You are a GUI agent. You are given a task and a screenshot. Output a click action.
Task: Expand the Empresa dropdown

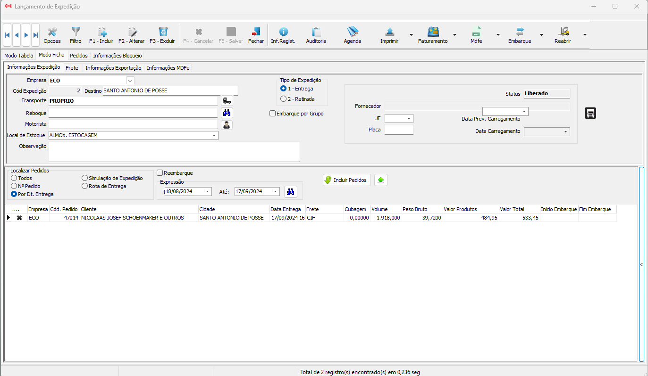[x=130, y=81]
